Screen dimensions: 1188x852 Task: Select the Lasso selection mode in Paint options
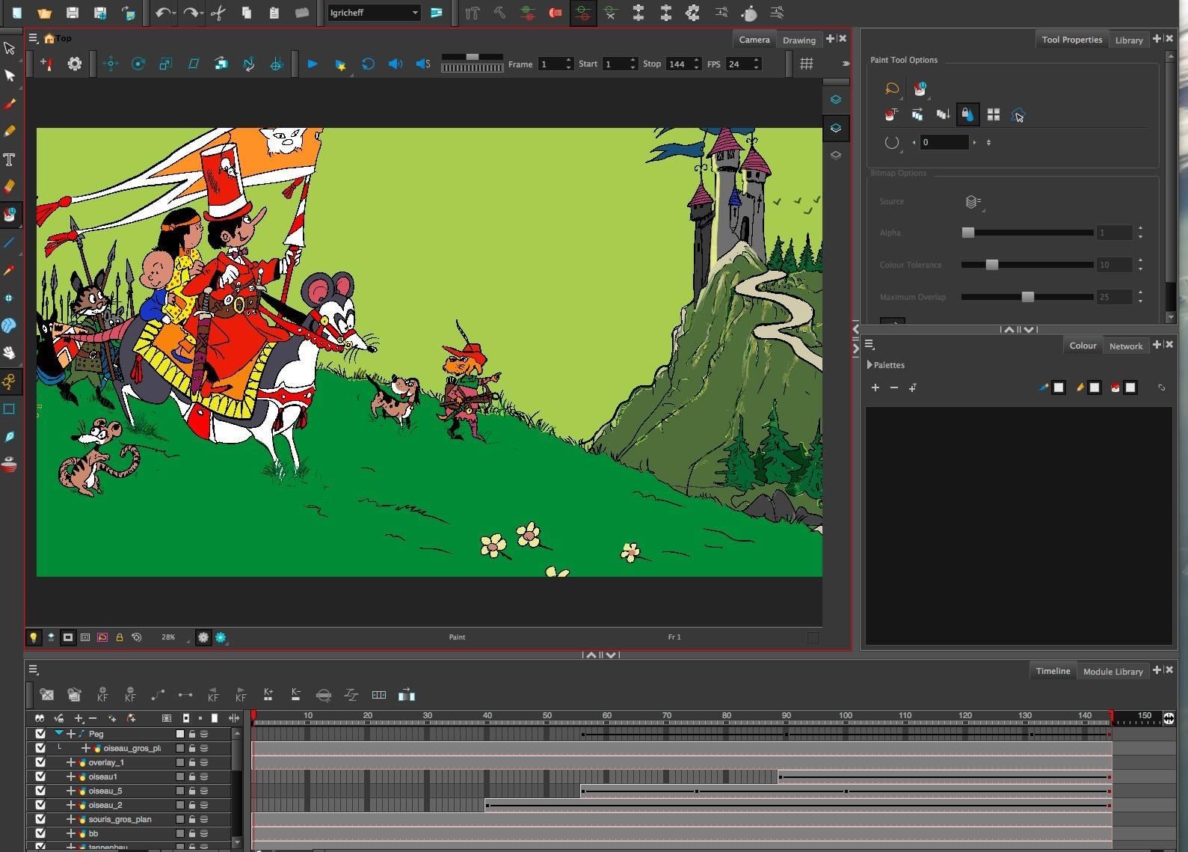[892, 88]
